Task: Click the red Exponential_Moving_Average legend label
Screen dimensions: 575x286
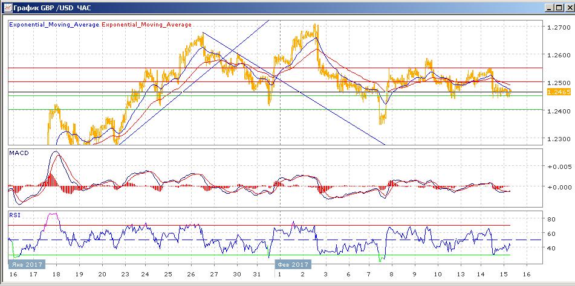Action: (x=146, y=25)
